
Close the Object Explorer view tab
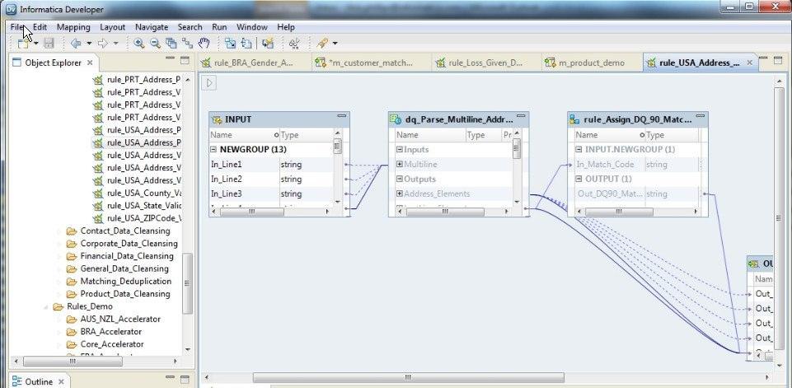(x=90, y=63)
